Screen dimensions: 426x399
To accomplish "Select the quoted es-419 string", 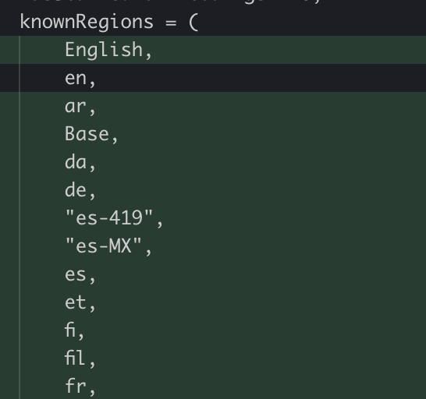I will (x=109, y=217).
